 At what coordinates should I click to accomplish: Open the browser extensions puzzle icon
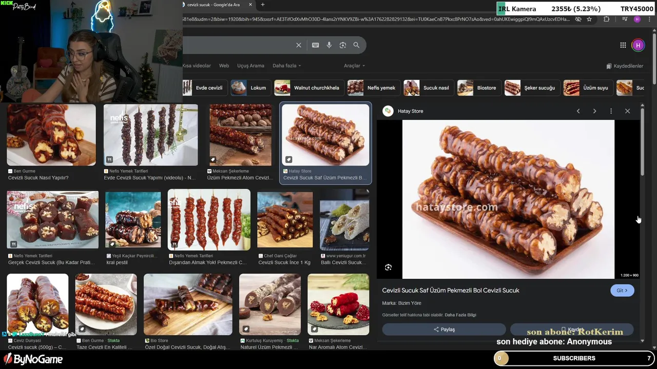tap(606, 19)
